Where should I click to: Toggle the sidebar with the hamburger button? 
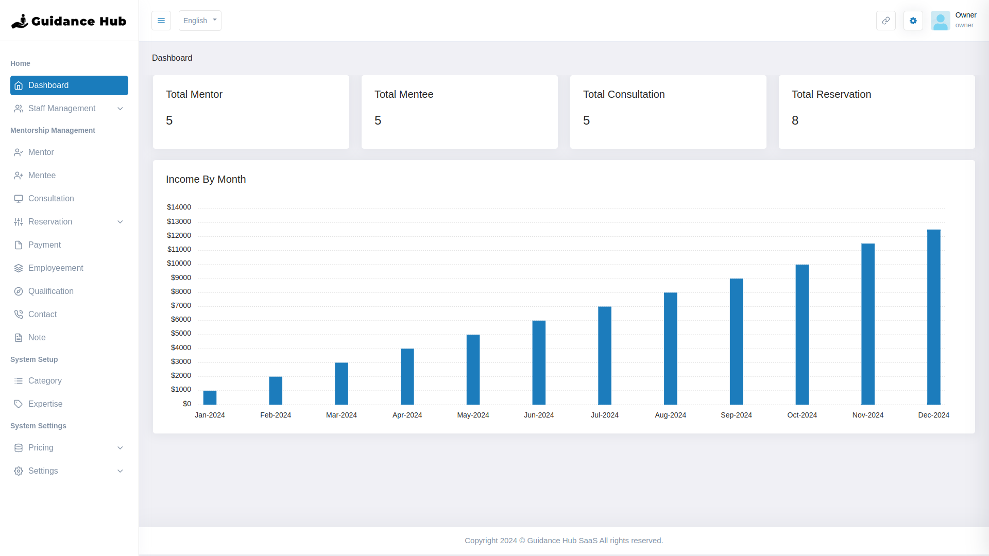pos(161,21)
